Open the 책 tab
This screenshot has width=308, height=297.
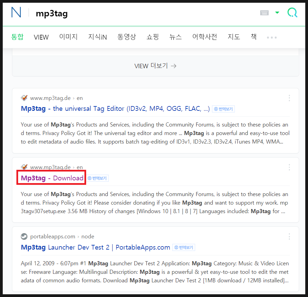click(x=254, y=37)
